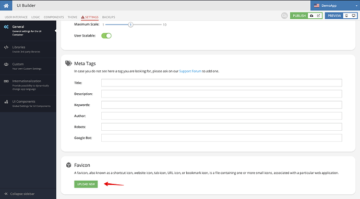Viewport: 360px width, 199px height.
Task: Open the Logic tab
Action: tap(35, 17)
